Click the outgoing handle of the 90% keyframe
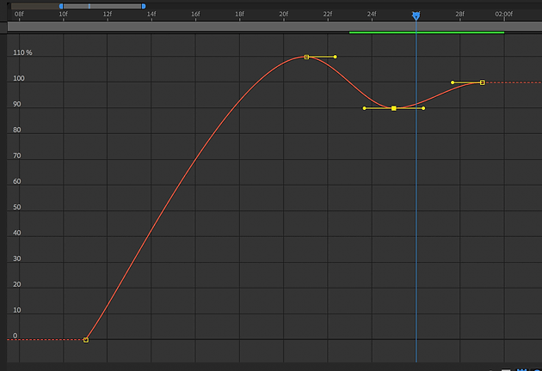The height and width of the screenshot is (371, 542). 423,108
